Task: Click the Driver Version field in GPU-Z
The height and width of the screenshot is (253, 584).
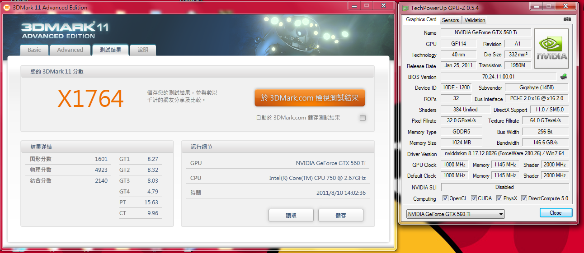Action: tap(504, 154)
